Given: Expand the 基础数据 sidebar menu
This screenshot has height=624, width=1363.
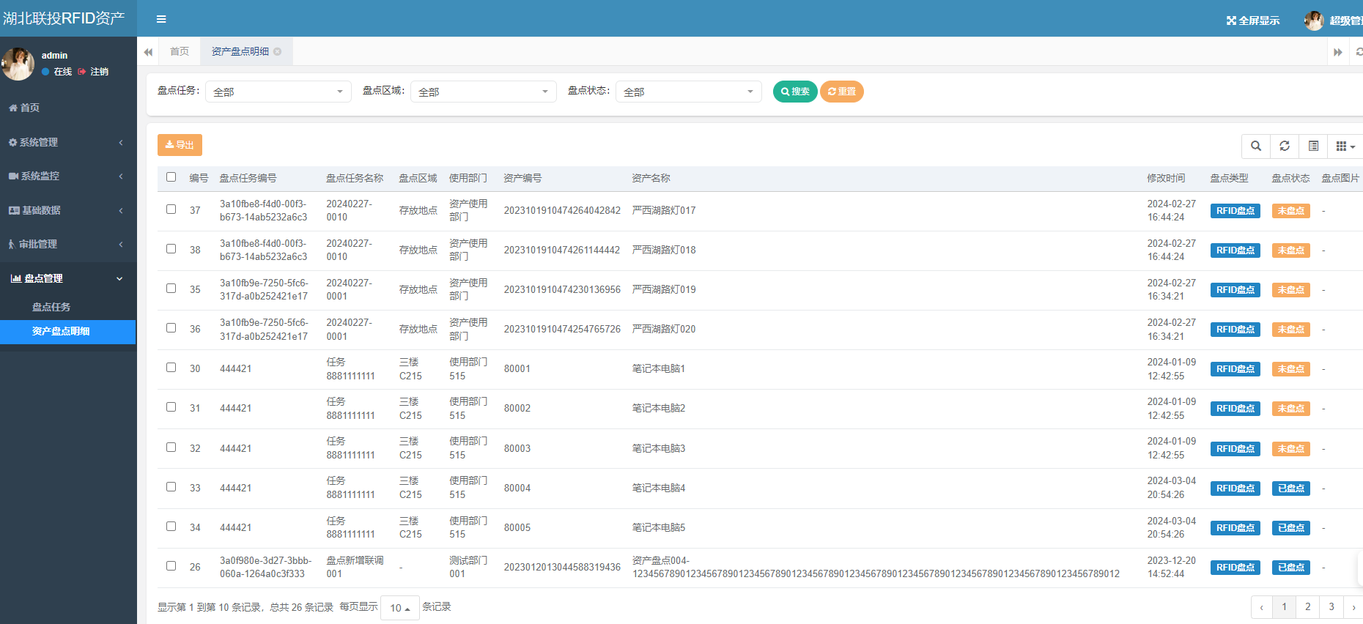Looking at the screenshot, I should 68,210.
